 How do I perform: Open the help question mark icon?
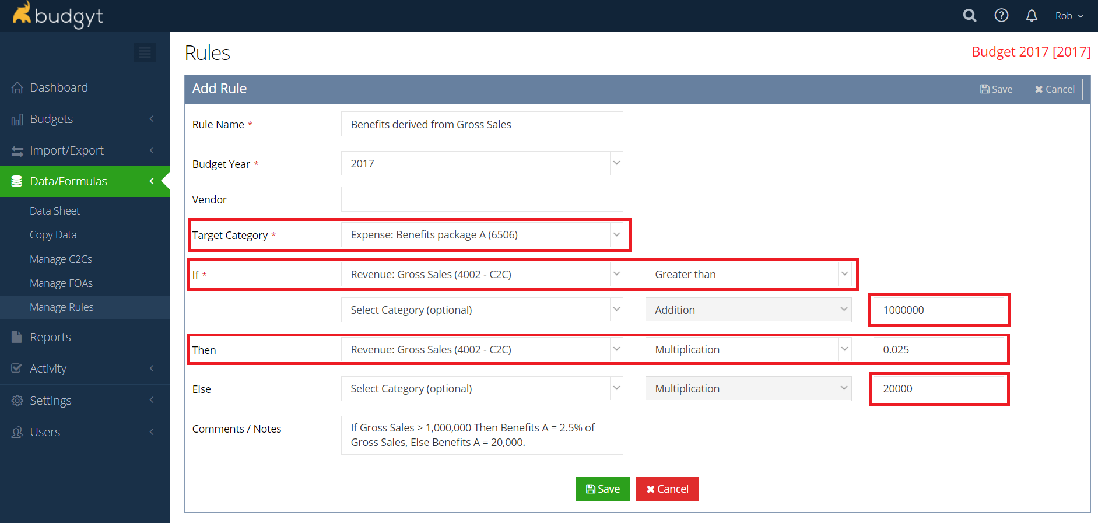coord(1001,16)
